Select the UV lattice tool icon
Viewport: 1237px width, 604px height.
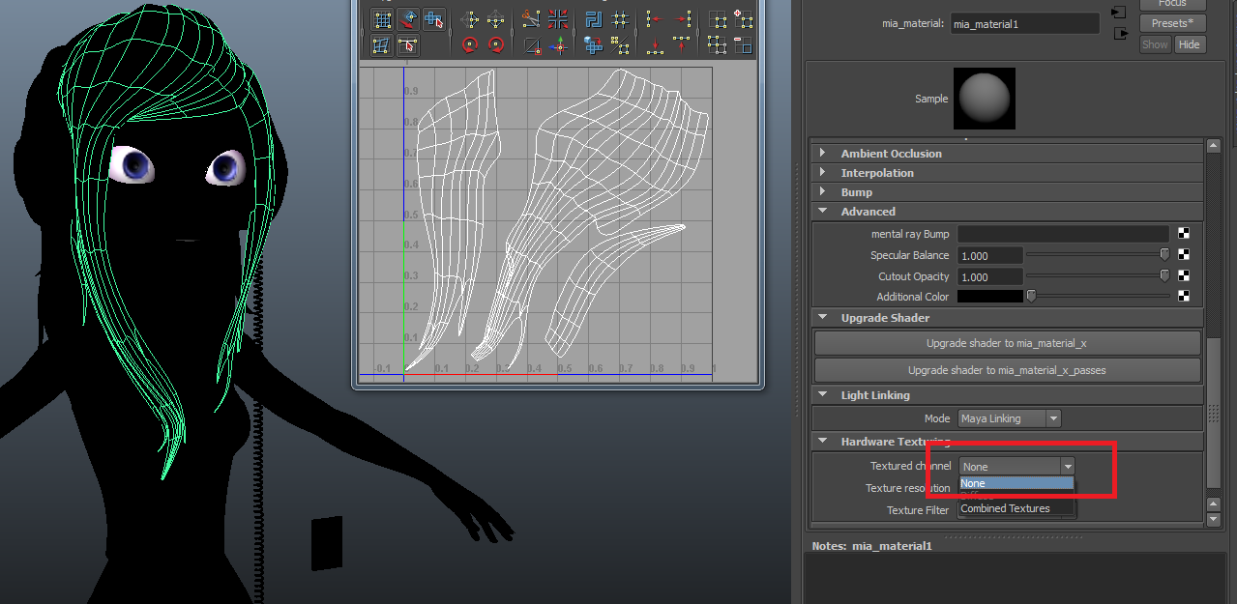pyautogui.click(x=382, y=19)
